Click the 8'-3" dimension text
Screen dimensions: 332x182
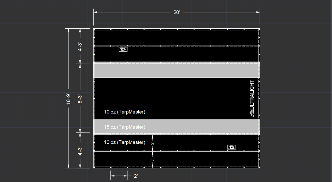pyautogui.click(x=80, y=99)
